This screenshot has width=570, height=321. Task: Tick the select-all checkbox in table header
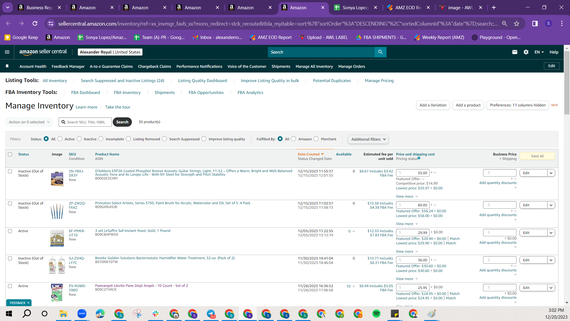tap(10, 155)
